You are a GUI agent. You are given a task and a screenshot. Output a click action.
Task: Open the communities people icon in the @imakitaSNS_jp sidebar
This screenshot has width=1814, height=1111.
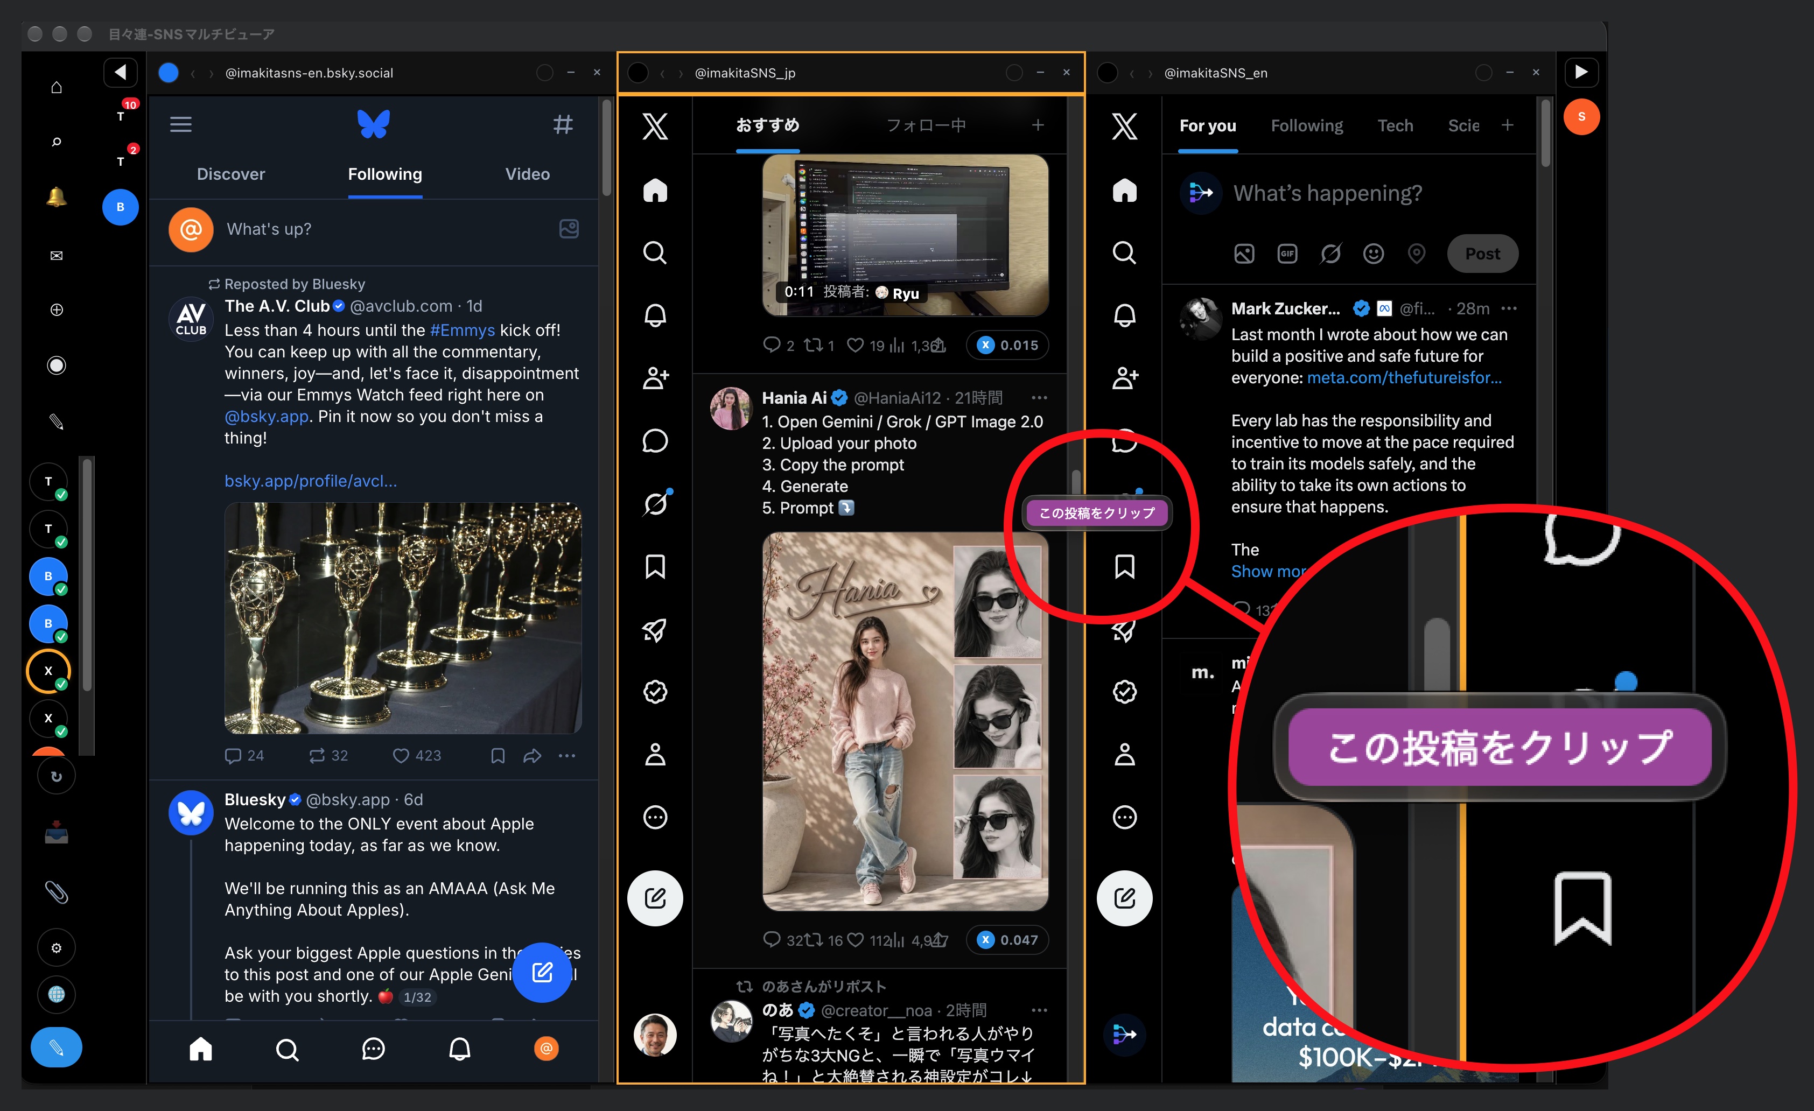coord(655,378)
